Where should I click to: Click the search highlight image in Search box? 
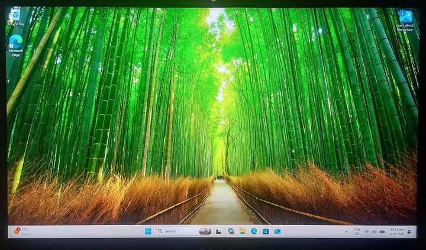pos(205,231)
